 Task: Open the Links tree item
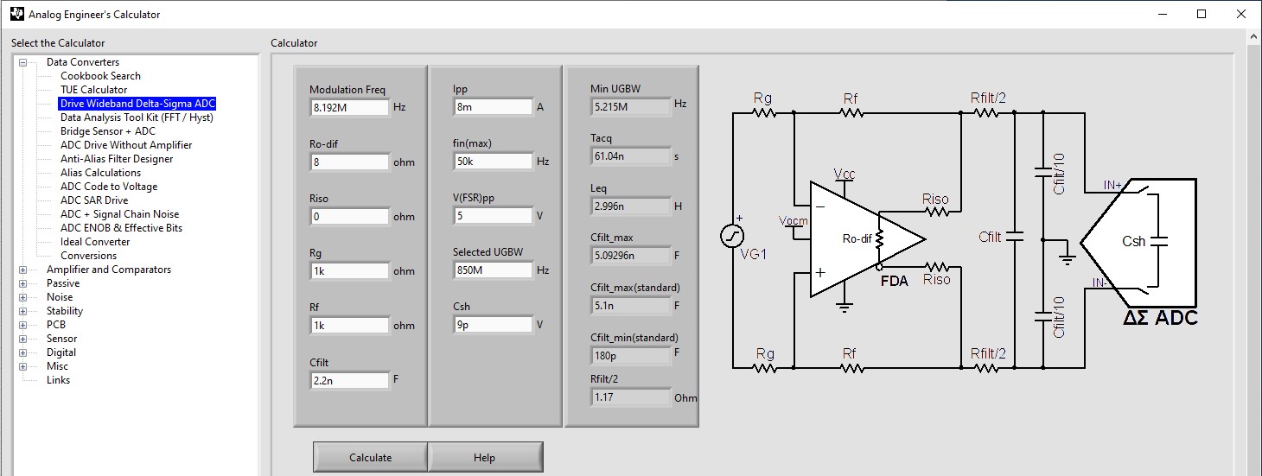(x=58, y=380)
